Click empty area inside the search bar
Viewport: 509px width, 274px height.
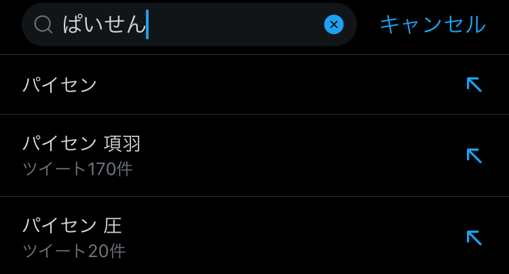coord(238,25)
